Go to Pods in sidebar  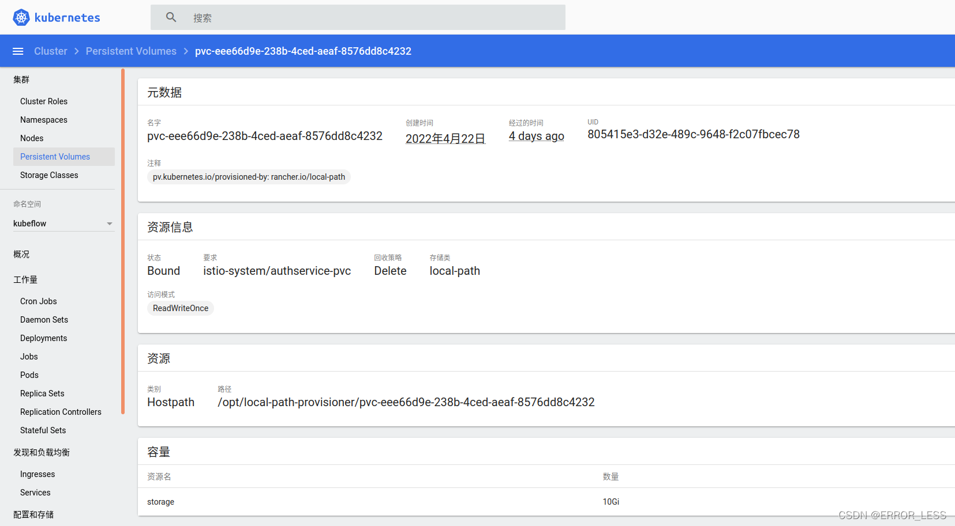tap(29, 375)
